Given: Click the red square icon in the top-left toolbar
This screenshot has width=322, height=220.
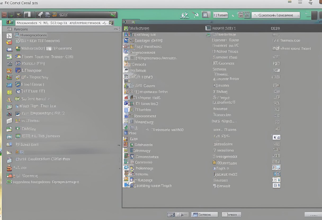Looking at the screenshot, I should (4, 15).
